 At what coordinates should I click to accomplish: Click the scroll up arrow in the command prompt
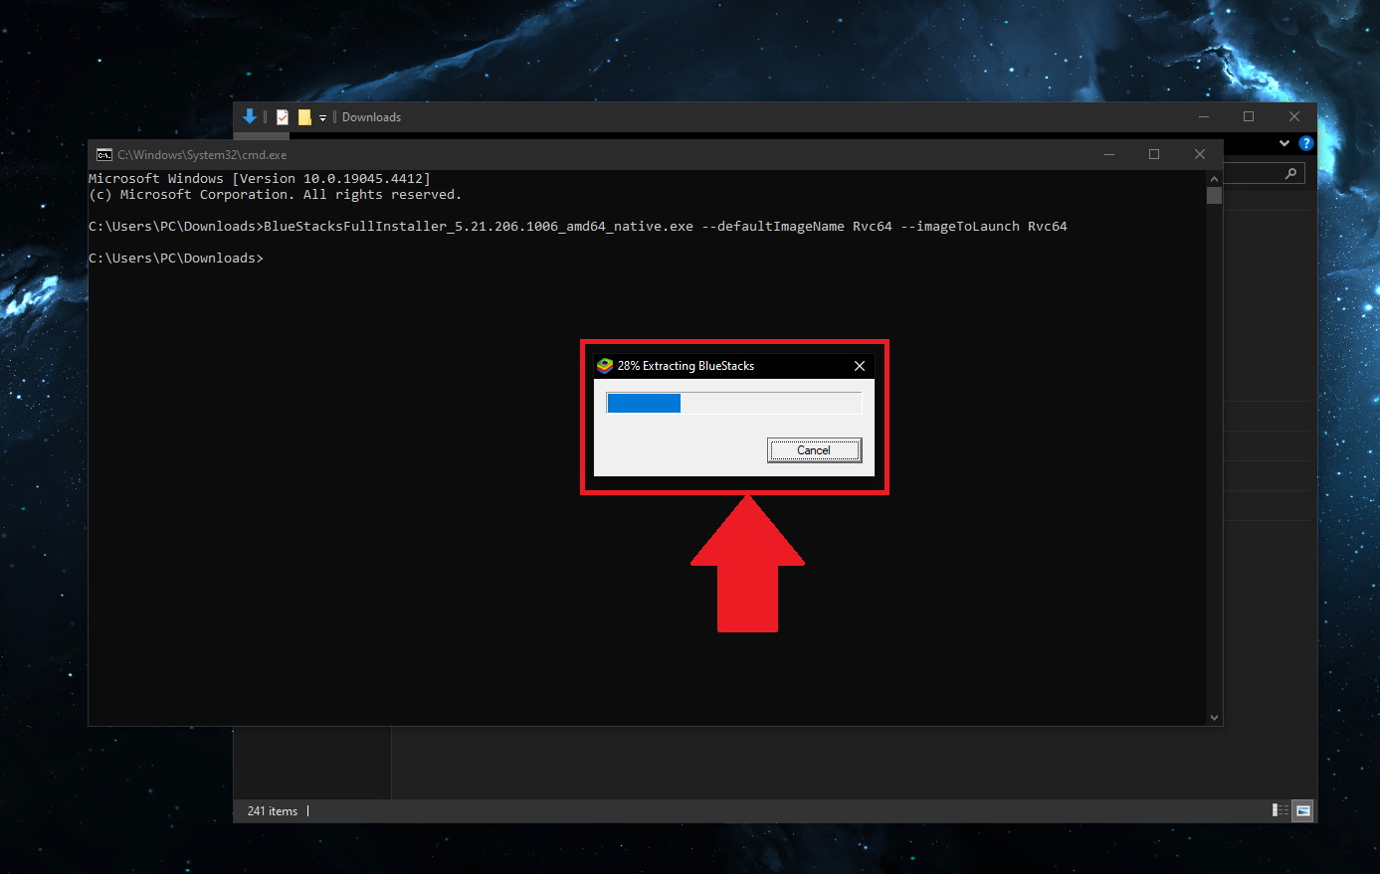tap(1214, 178)
